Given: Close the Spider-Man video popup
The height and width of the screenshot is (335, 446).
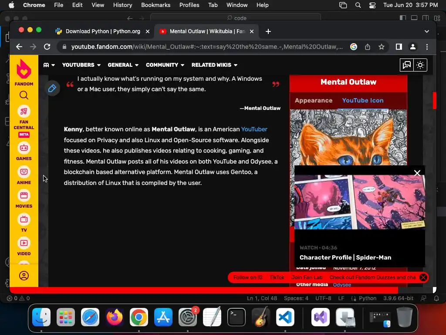Looking at the screenshot, I should tap(417, 173).
